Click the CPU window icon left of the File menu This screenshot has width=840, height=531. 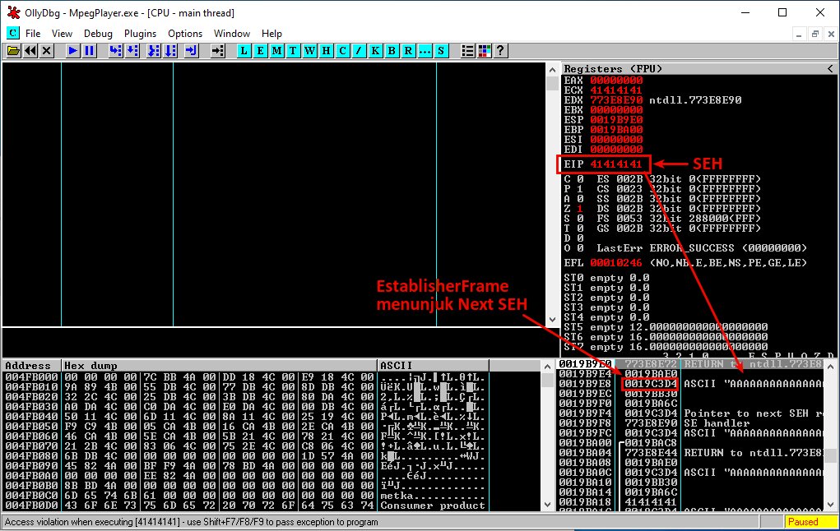[13, 33]
